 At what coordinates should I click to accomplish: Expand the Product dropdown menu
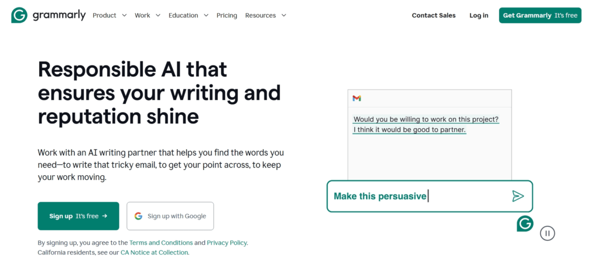point(109,16)
